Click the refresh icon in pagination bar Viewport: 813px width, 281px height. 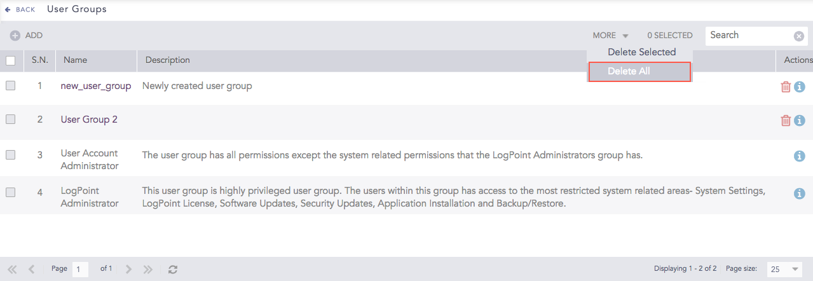[173, 270]
